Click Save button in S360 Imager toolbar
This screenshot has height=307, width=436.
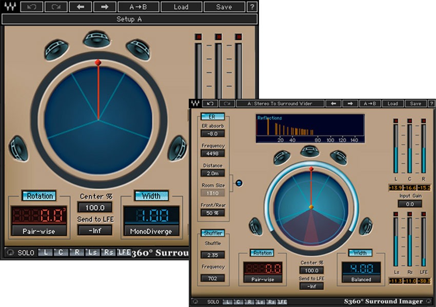point(415,103)
